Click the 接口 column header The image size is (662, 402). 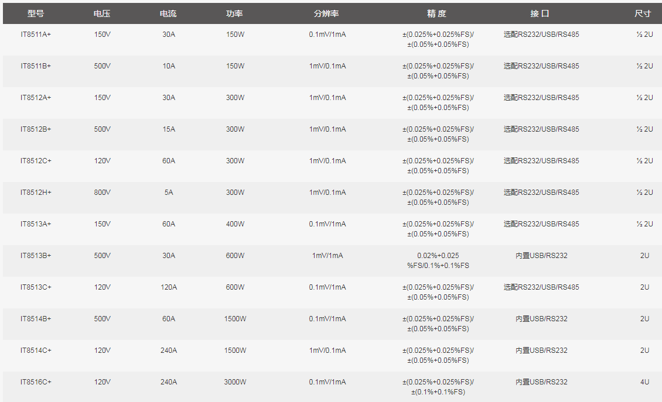pos(541,14)
